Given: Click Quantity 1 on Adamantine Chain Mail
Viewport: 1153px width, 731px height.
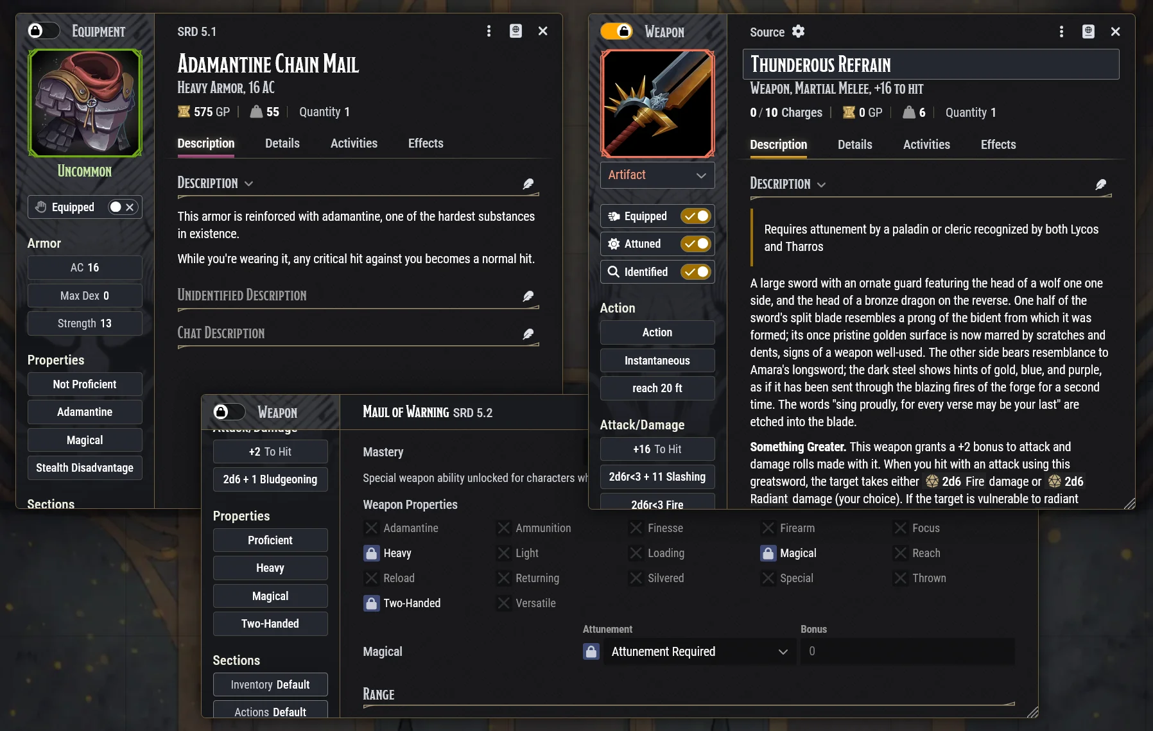Looking at the screenshot, I should (x=324, y=112).
